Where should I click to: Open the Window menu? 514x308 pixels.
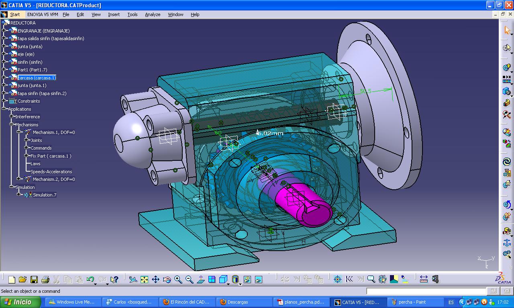175,14
